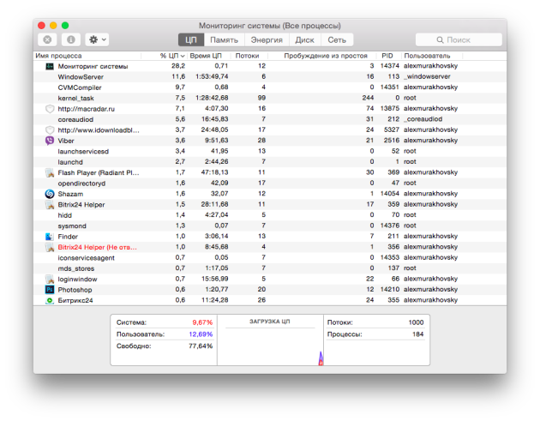Select the Сеть tab
540x421 pixels.
click(337, 39)
